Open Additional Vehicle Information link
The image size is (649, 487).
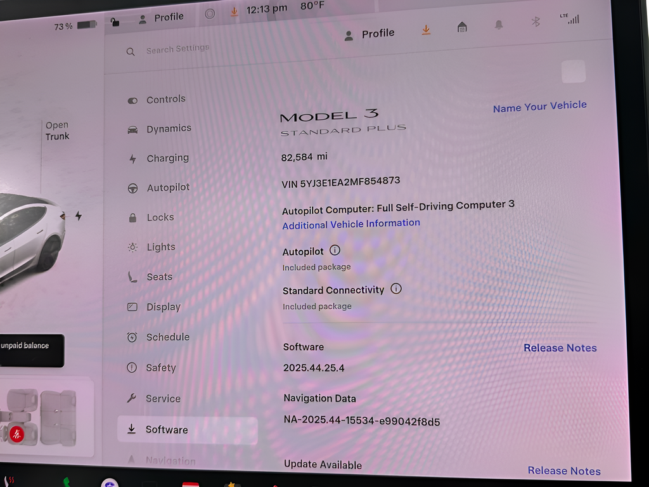(x=351, y=224)
